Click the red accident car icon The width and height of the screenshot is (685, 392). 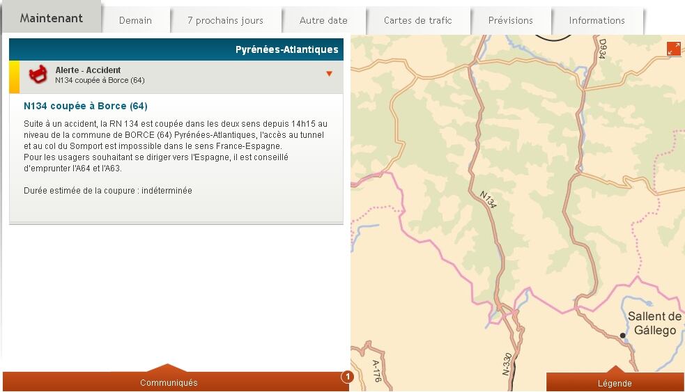pos(38,75)
